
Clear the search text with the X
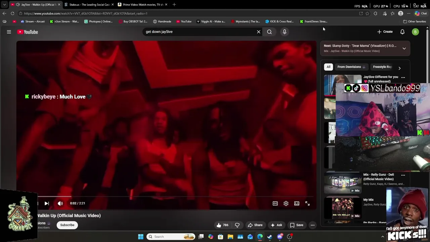pyautogui.click(x=259, y=32)
